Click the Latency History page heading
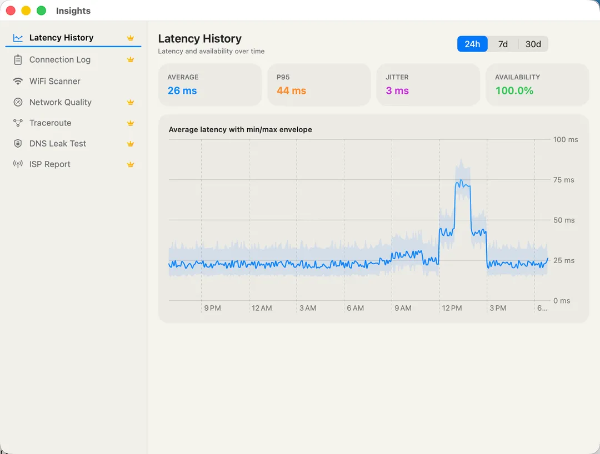The image size is (600, 454). point(200,39)
